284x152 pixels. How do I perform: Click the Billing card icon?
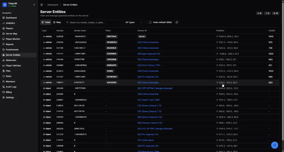coord(3,92)
